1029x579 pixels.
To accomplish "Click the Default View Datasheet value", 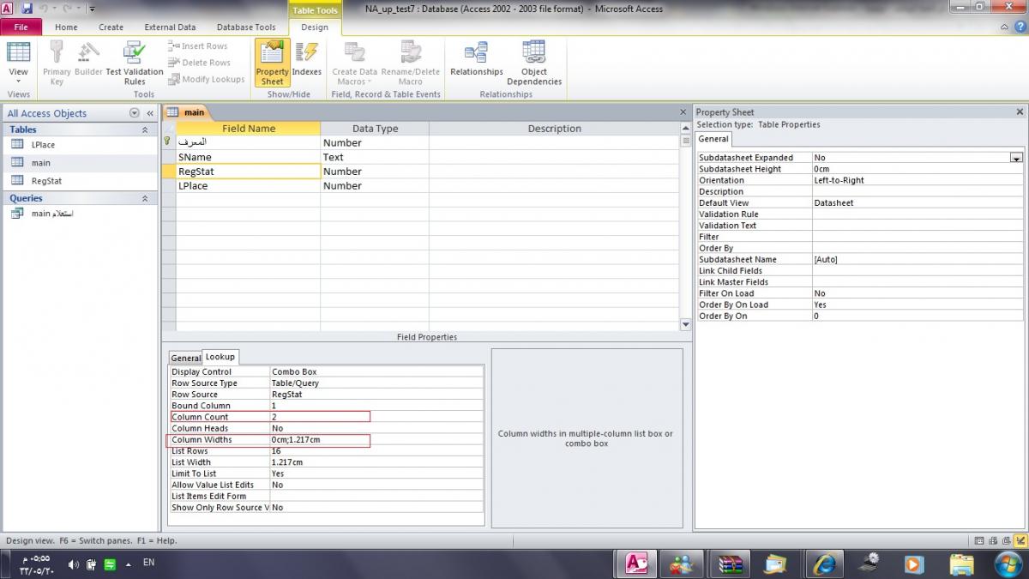I will (918, 202).
